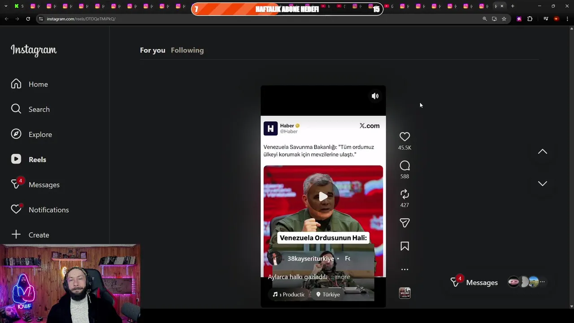Open a new browser tab
Image resolution: width=574 pixels, height=323 pixels.
[x=513, y=6]
